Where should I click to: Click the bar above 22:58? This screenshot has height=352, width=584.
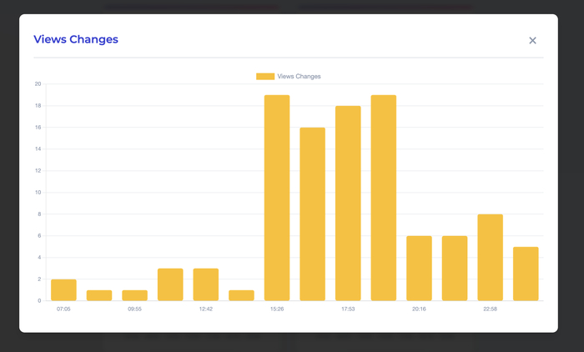coord(490,258)
